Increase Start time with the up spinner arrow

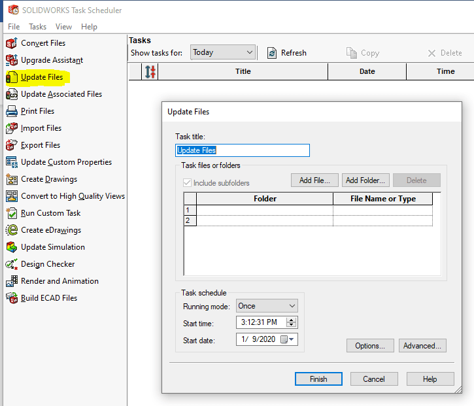click(291, 320)
